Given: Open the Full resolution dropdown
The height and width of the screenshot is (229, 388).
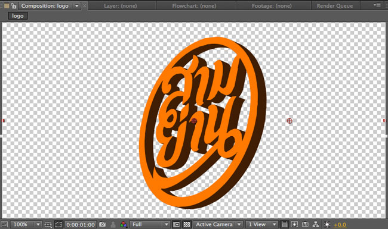Looking at the screenshot, I should pyautogui.click(x=150, y=224).
